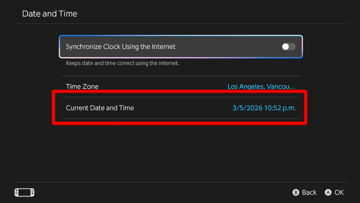Click the Joy-Con controller icon
Screen dimensions: 360x203
[24, 192]
